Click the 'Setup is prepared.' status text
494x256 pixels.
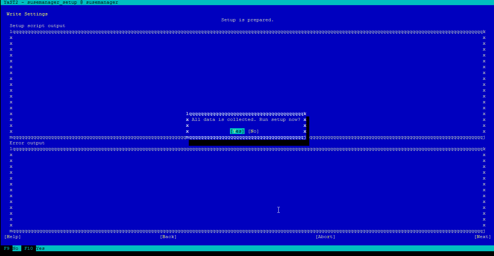[x=247, y=20]
